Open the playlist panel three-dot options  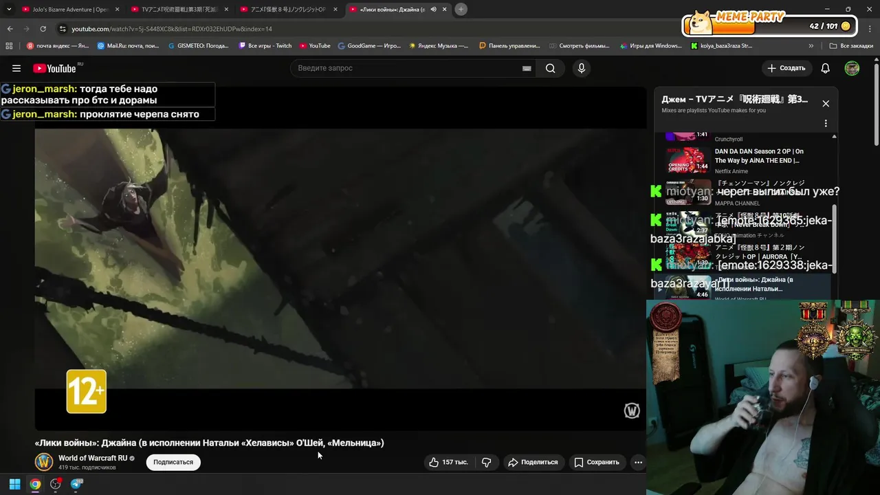826,123
